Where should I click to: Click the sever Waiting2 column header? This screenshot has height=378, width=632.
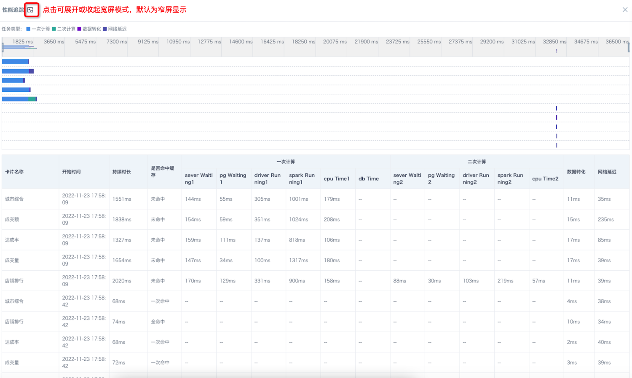click(x=407, y=178)
